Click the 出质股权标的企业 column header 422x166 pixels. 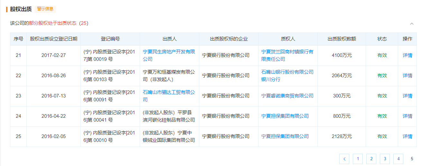tap(229, 39)
